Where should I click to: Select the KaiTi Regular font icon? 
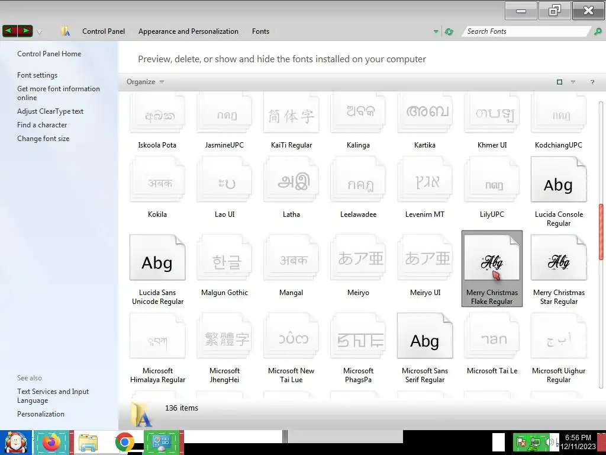[x=291, y=113]
